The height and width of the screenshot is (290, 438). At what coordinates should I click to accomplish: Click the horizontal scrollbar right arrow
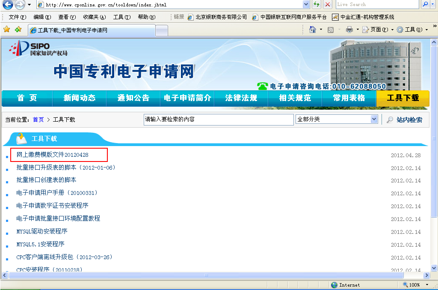[x=426, y=275]
